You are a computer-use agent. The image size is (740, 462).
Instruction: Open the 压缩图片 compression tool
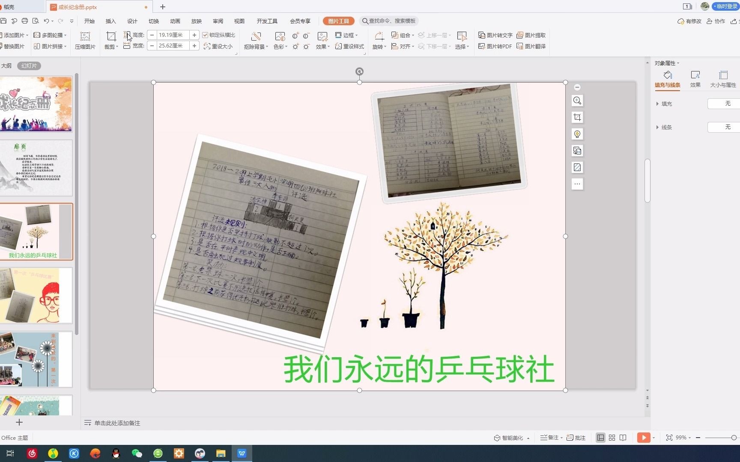click(84, 41)
